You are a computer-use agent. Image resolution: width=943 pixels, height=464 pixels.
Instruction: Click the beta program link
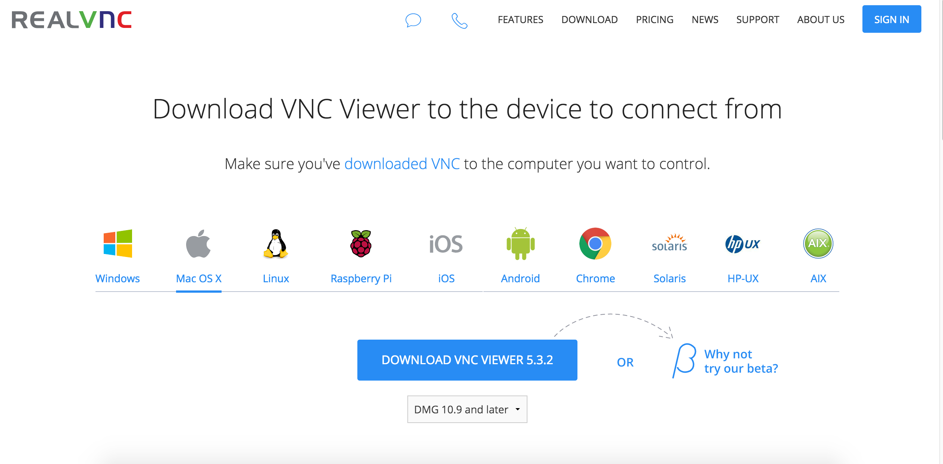(x=734, y=360)
